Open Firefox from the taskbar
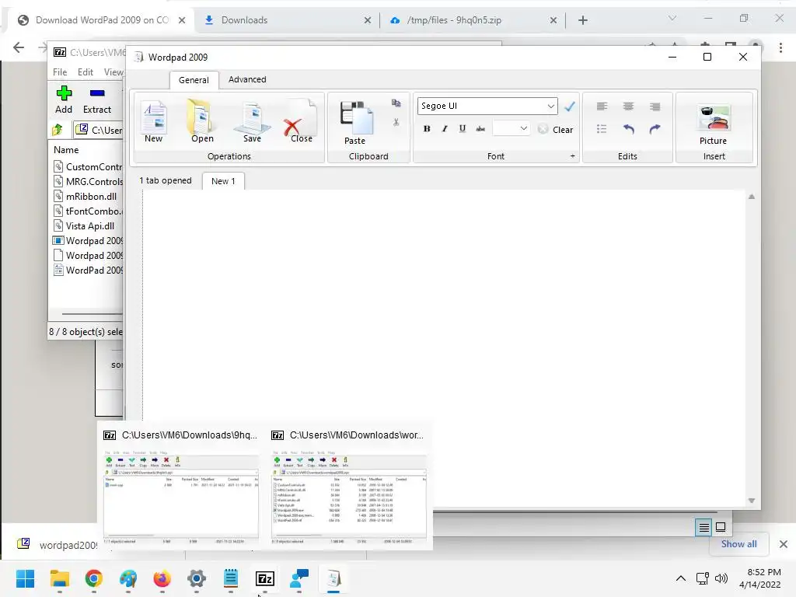Screen dimensions: 796x597 point(162,578)
